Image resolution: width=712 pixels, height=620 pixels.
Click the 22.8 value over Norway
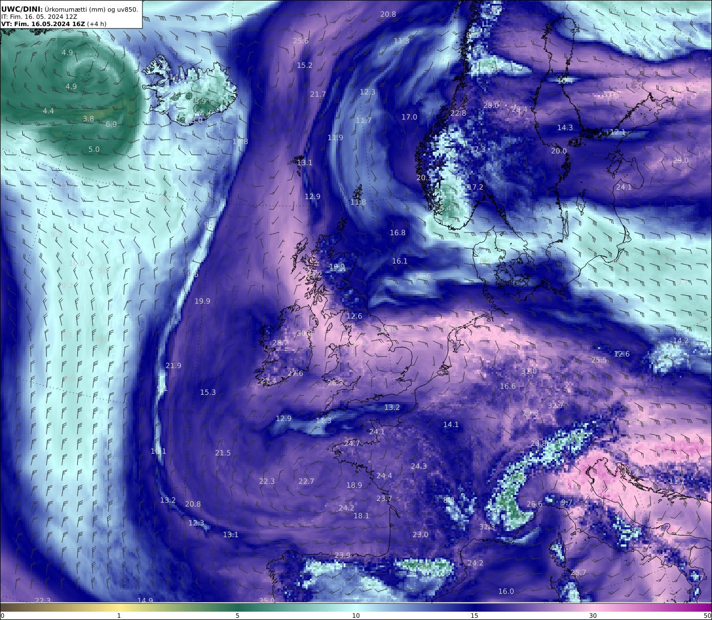click(x=458, y=113)
